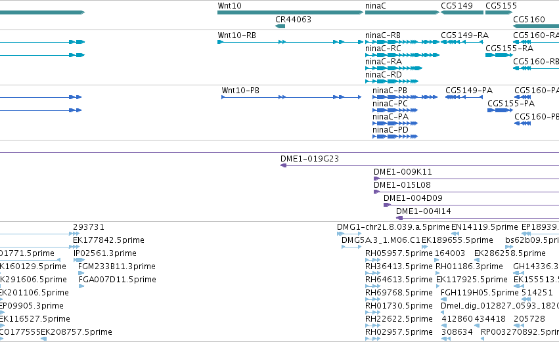The image size is (559, 342).
Task: Click the CG5155-RA transcript label
Action: tap(510, 49)
